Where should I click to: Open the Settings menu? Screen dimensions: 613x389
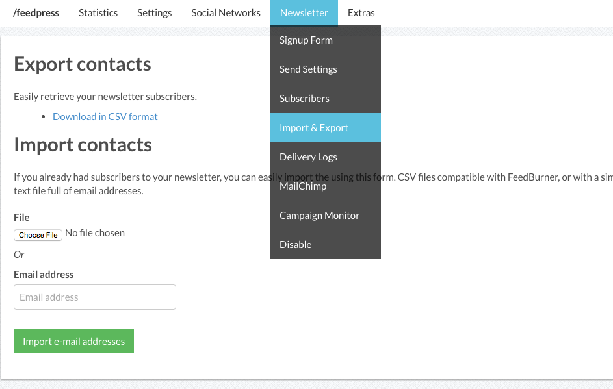pos(154,12)
